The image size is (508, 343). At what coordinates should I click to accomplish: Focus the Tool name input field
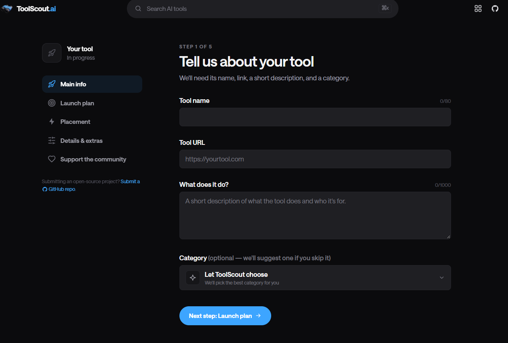(x=315, y=117)
